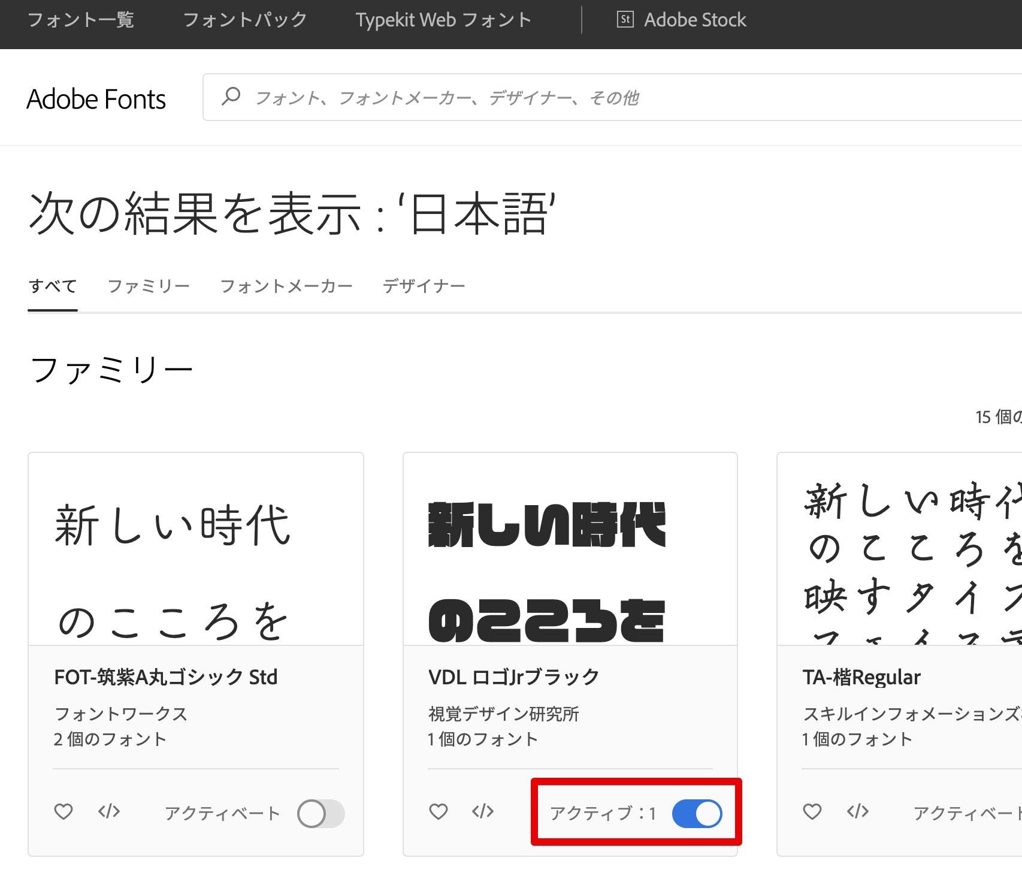Click the 次の結果を表示 : '日本語' heading
Screen dimensions: 1022x888
(x=292, y=214)
